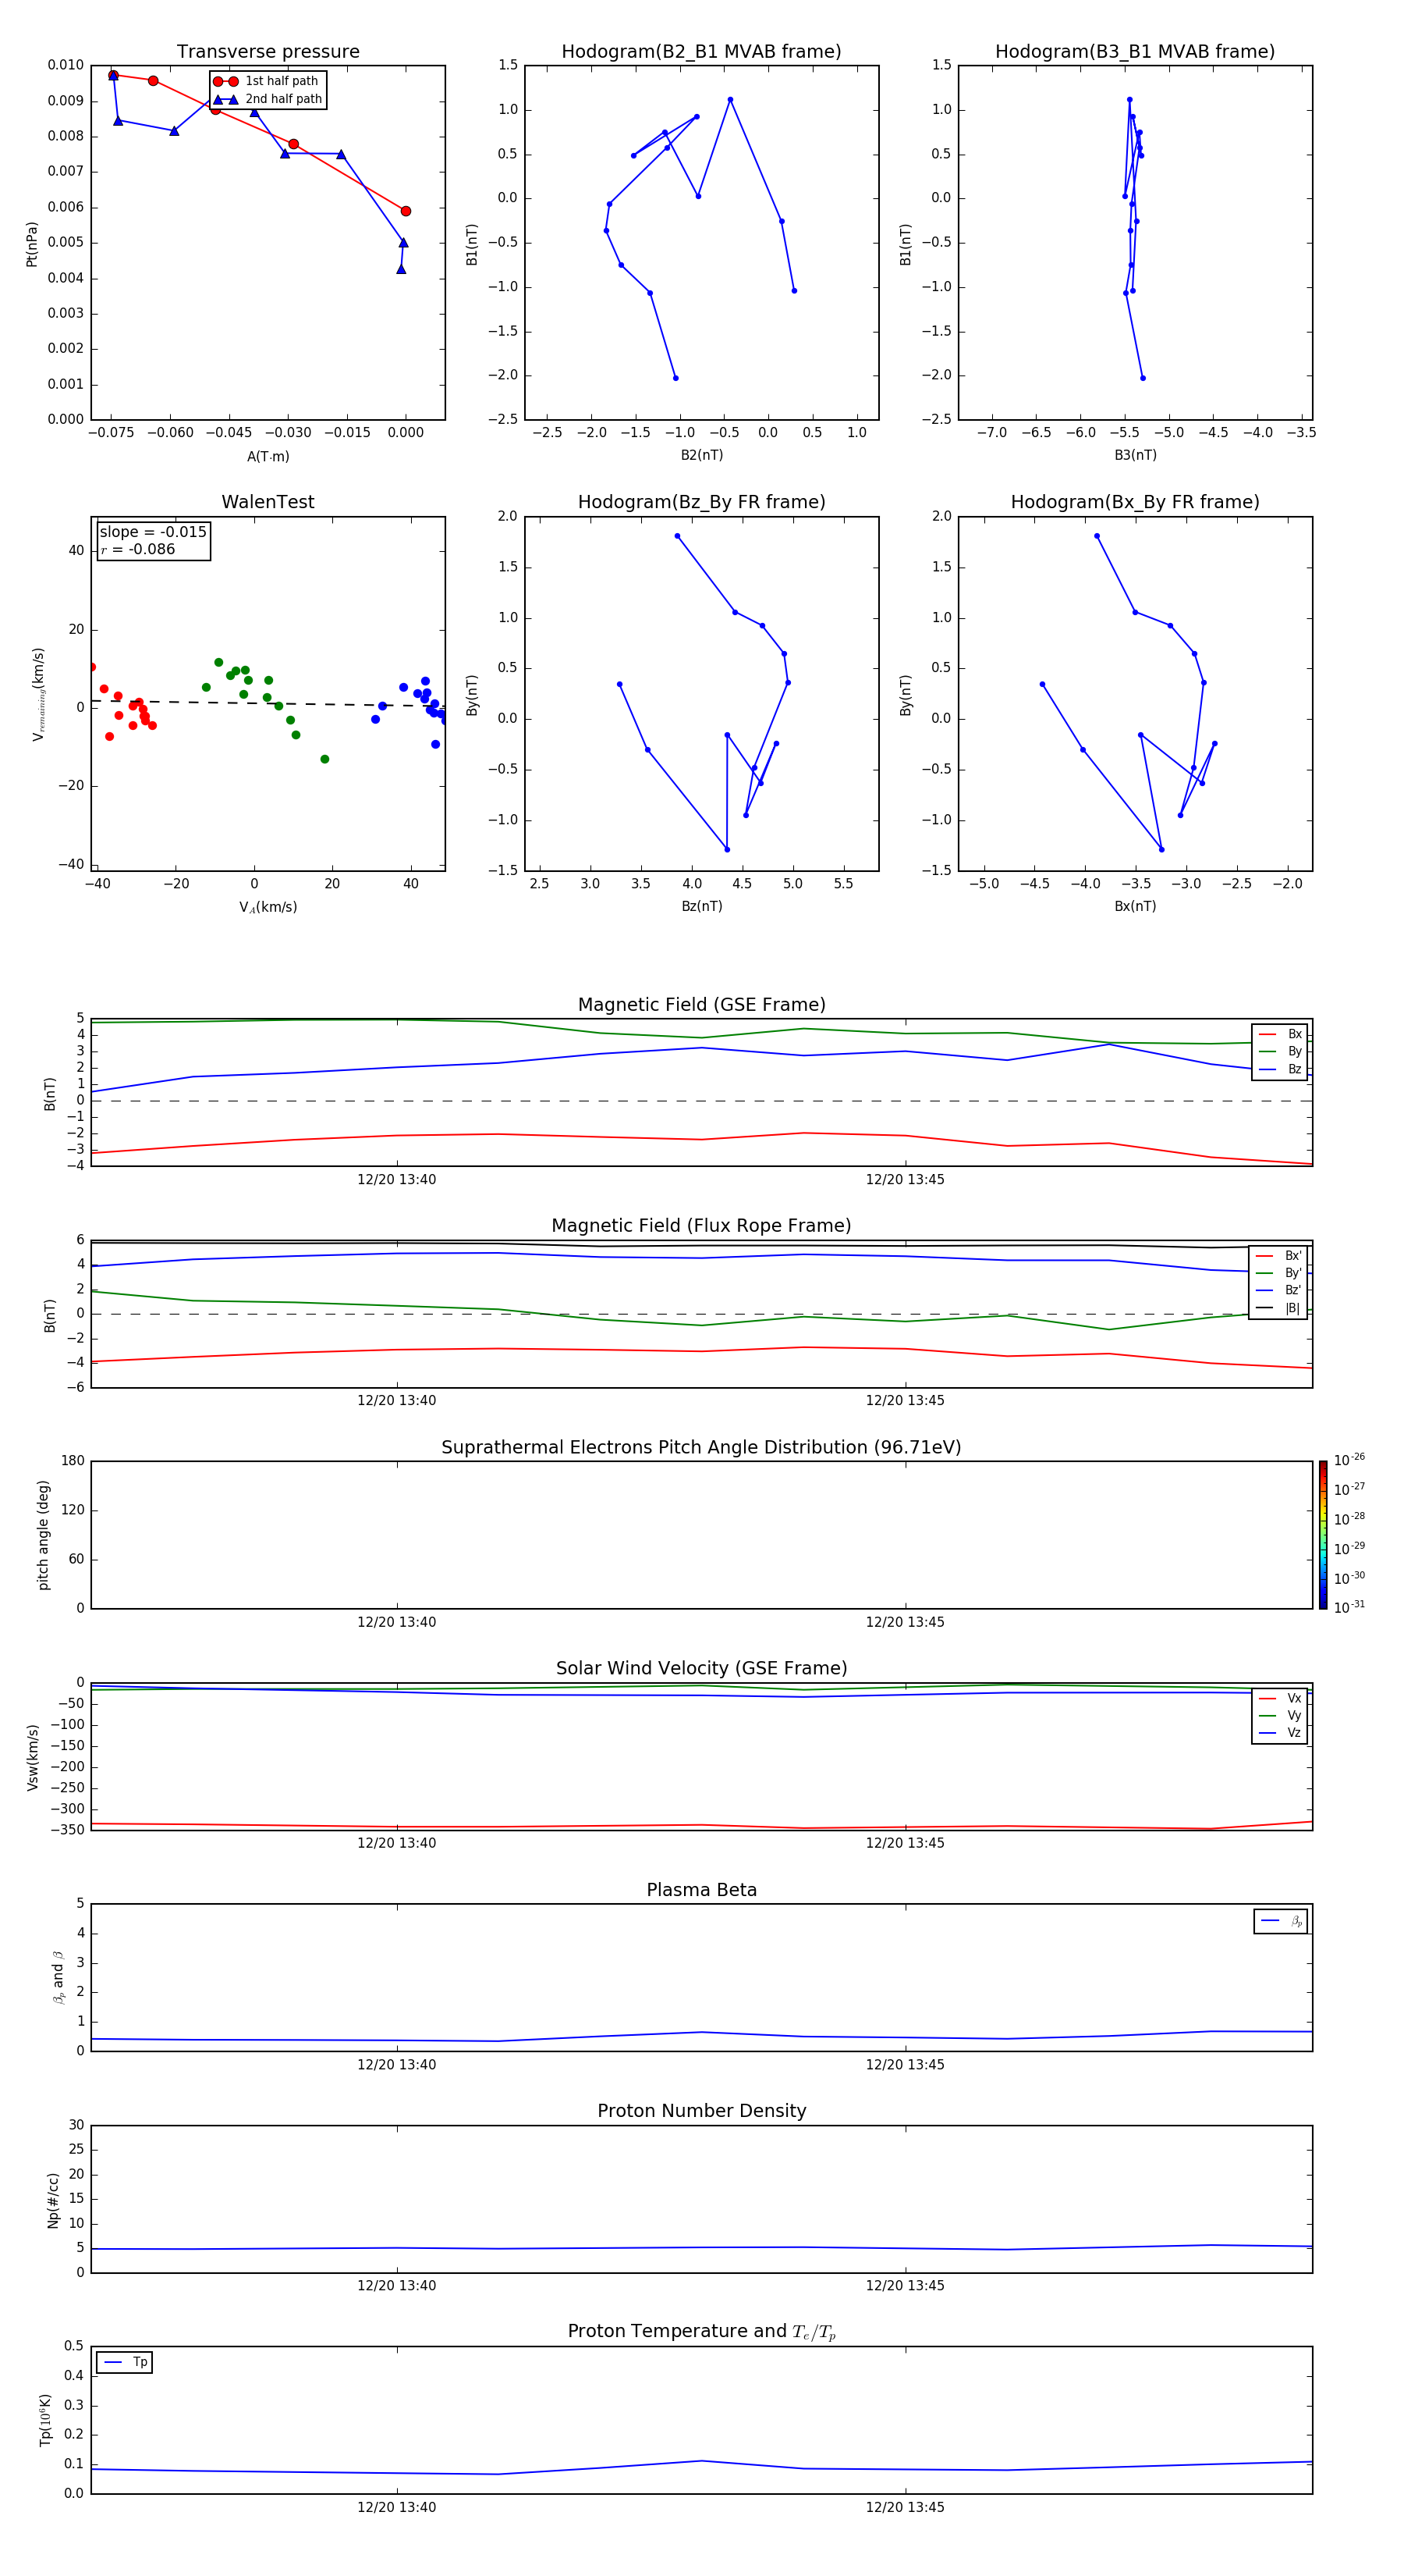The height and width of the screenshot is (2576, 1404).
Task: Click the Suprathermal Electrons Pitch Angle title
Action: pos(701,1447)
